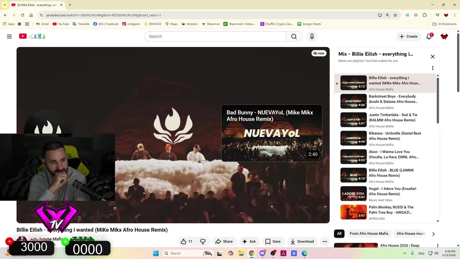The width and height of the screenshot is (460, 259).
Task: Open Chrome Apps grid shortcut
Action: click(9, 24)
